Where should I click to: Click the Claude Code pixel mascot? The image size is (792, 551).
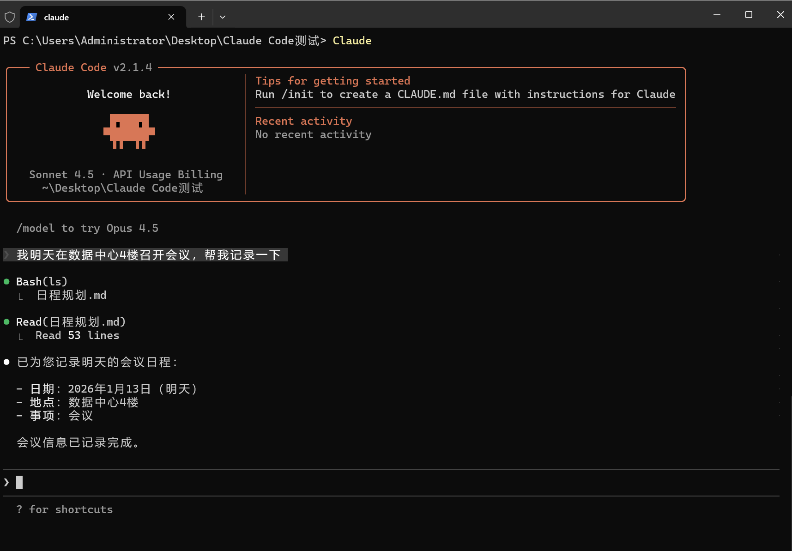tap(129, 131)
